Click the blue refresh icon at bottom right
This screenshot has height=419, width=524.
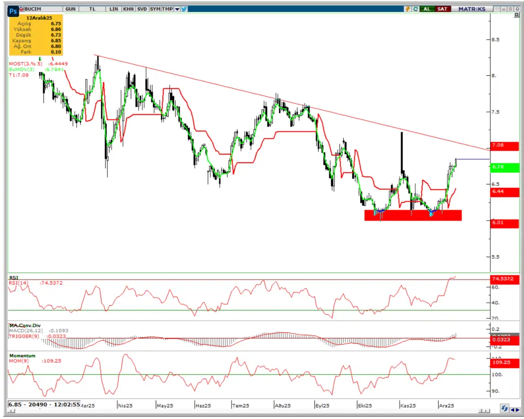pyautogui.click(x=505, y=409)
